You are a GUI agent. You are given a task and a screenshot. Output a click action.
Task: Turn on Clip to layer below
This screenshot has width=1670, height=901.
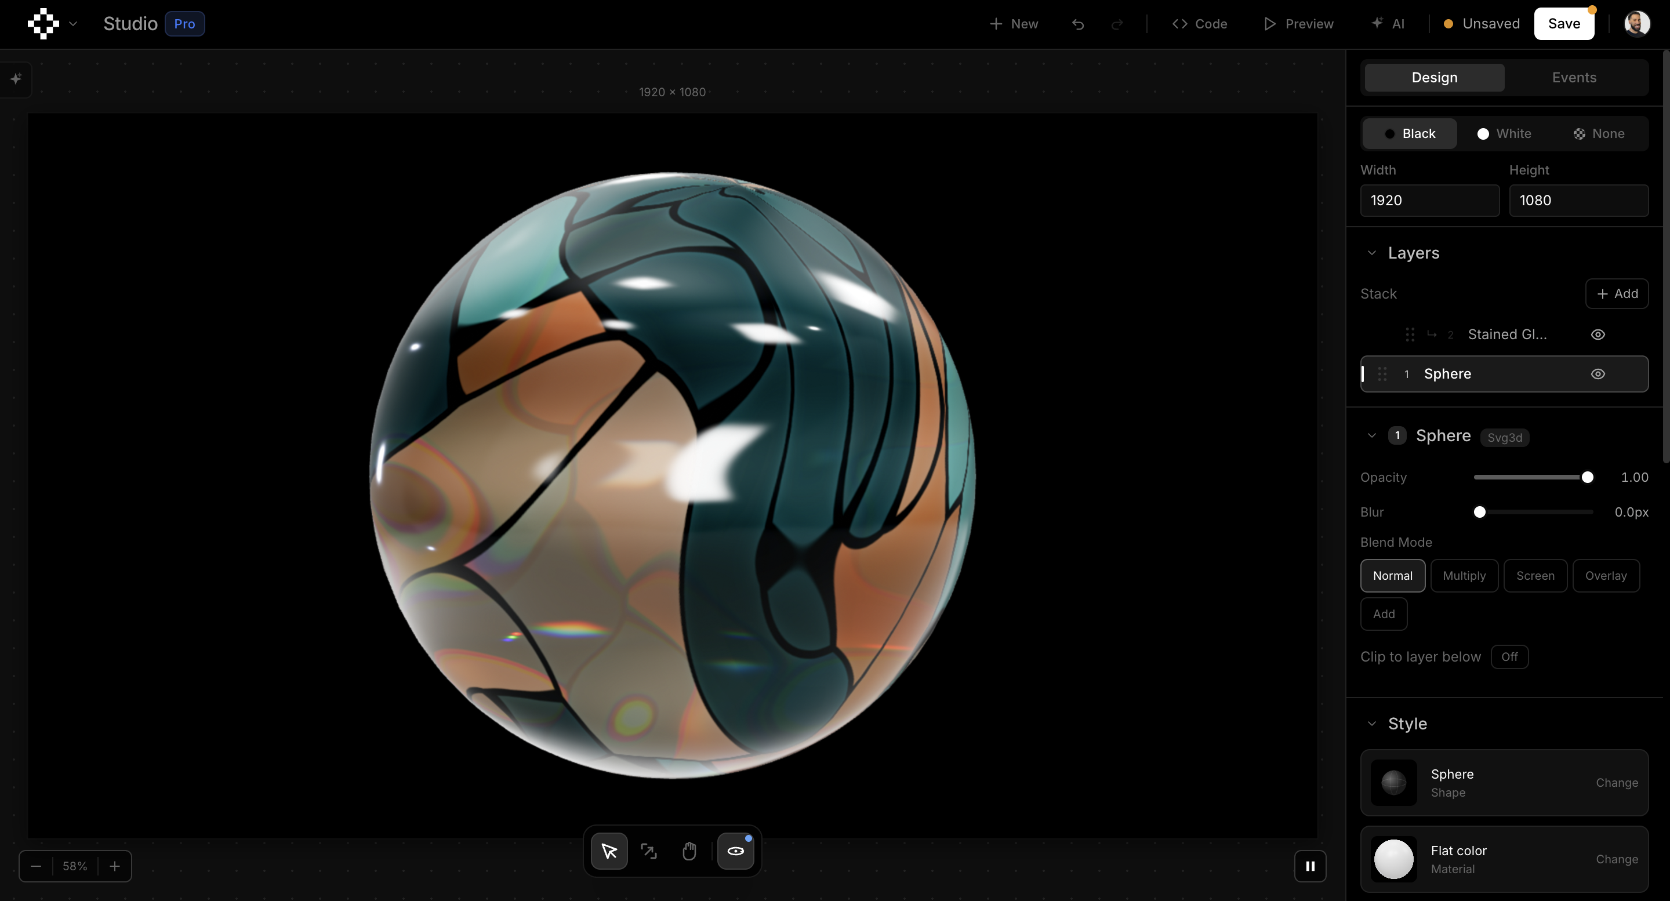tap(1509, 657)
